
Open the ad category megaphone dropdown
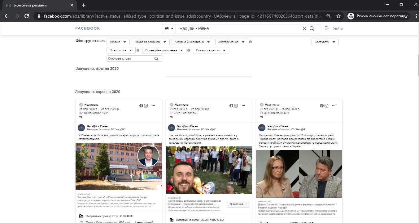point(169,28)
